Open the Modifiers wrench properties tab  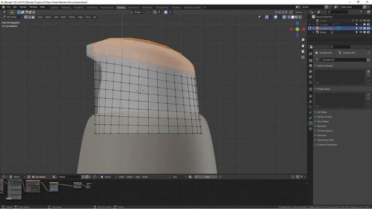pyautogui.click(x=310, y=102)
